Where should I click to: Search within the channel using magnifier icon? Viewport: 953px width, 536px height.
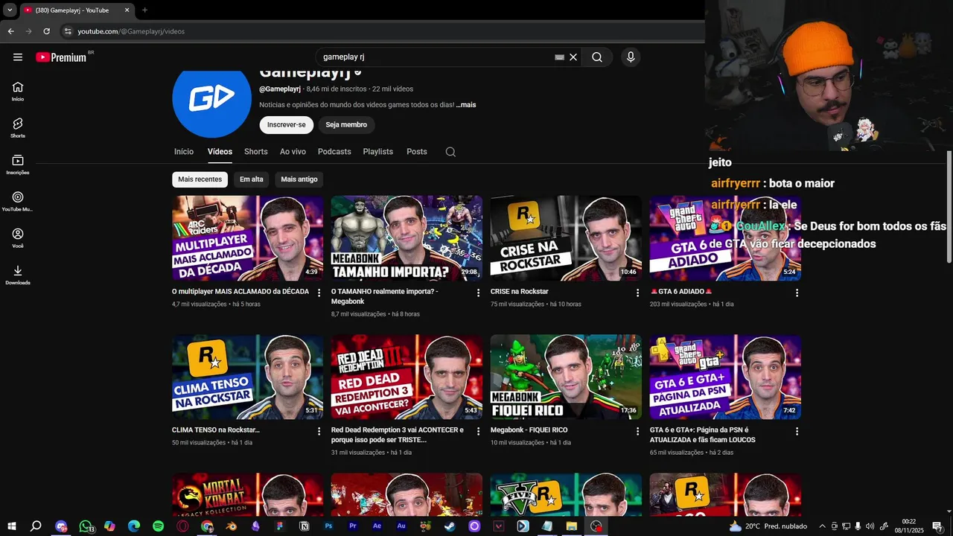(x=450, y=152)
